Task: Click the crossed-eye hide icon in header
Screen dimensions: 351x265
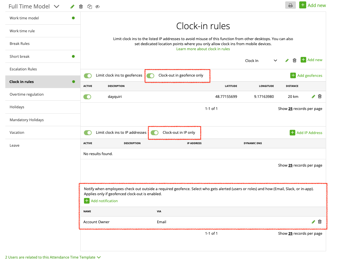Action: pyautogui.click(x=97, y=6)
